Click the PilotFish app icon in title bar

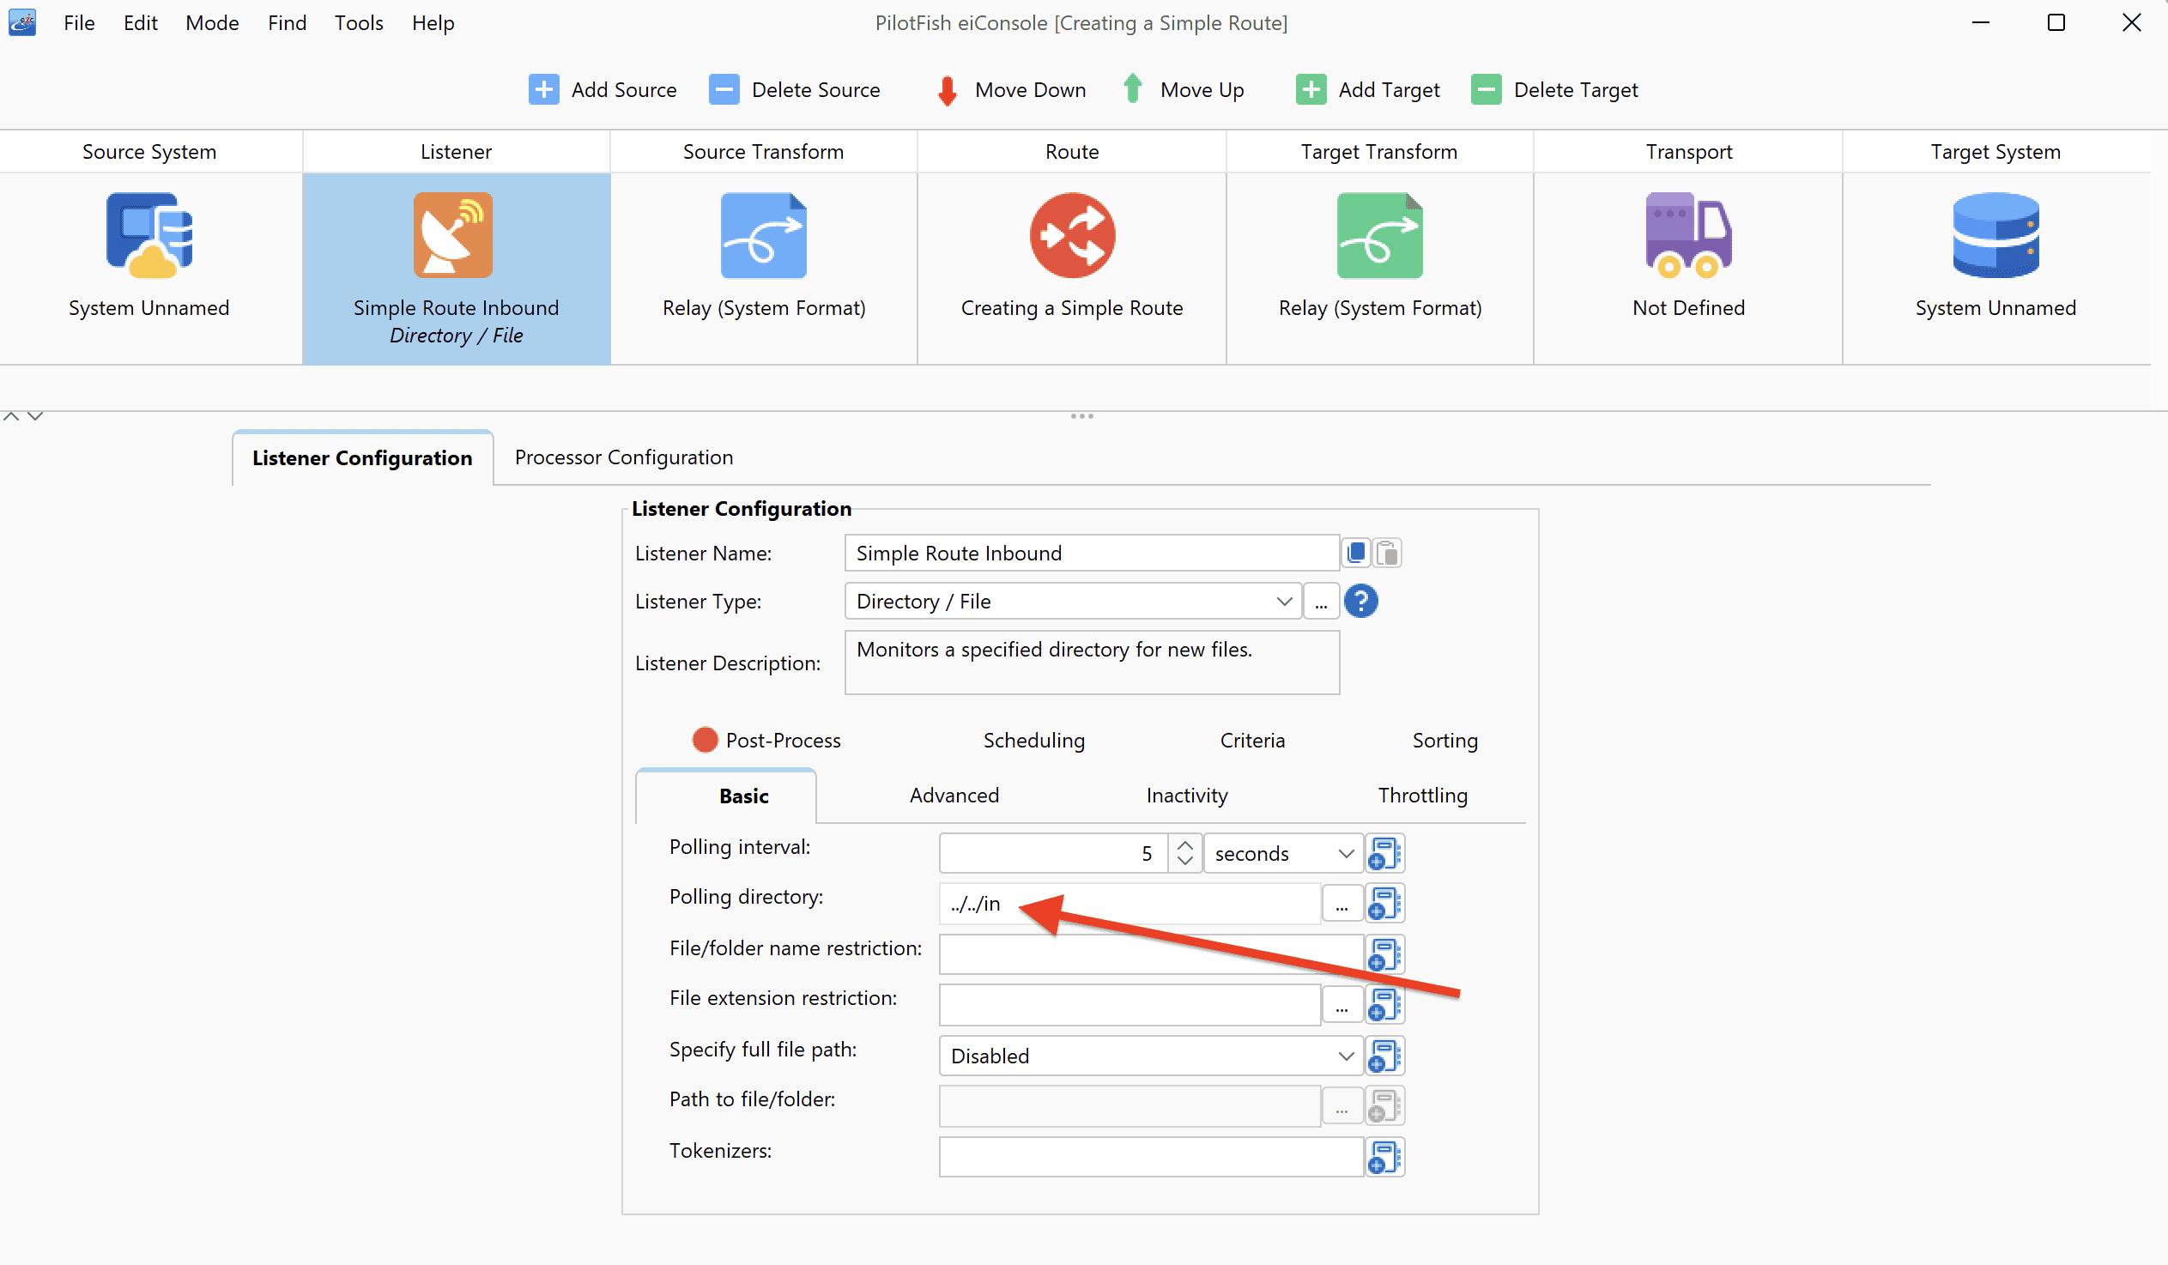[22, 22]
